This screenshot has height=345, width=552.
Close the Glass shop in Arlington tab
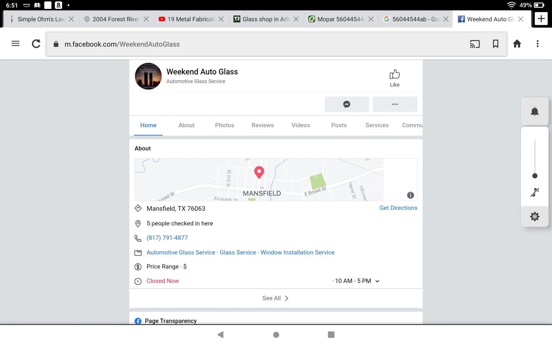click(x=296, y=19)
